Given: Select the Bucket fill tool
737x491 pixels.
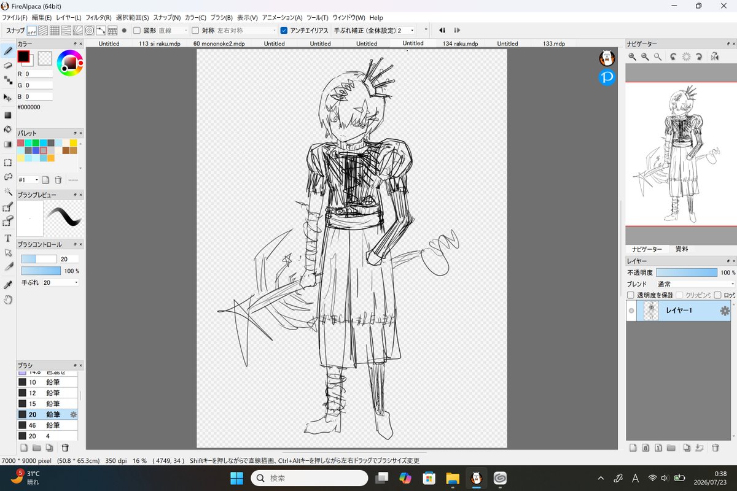Looking at the screenshot, I should [8, 130].
